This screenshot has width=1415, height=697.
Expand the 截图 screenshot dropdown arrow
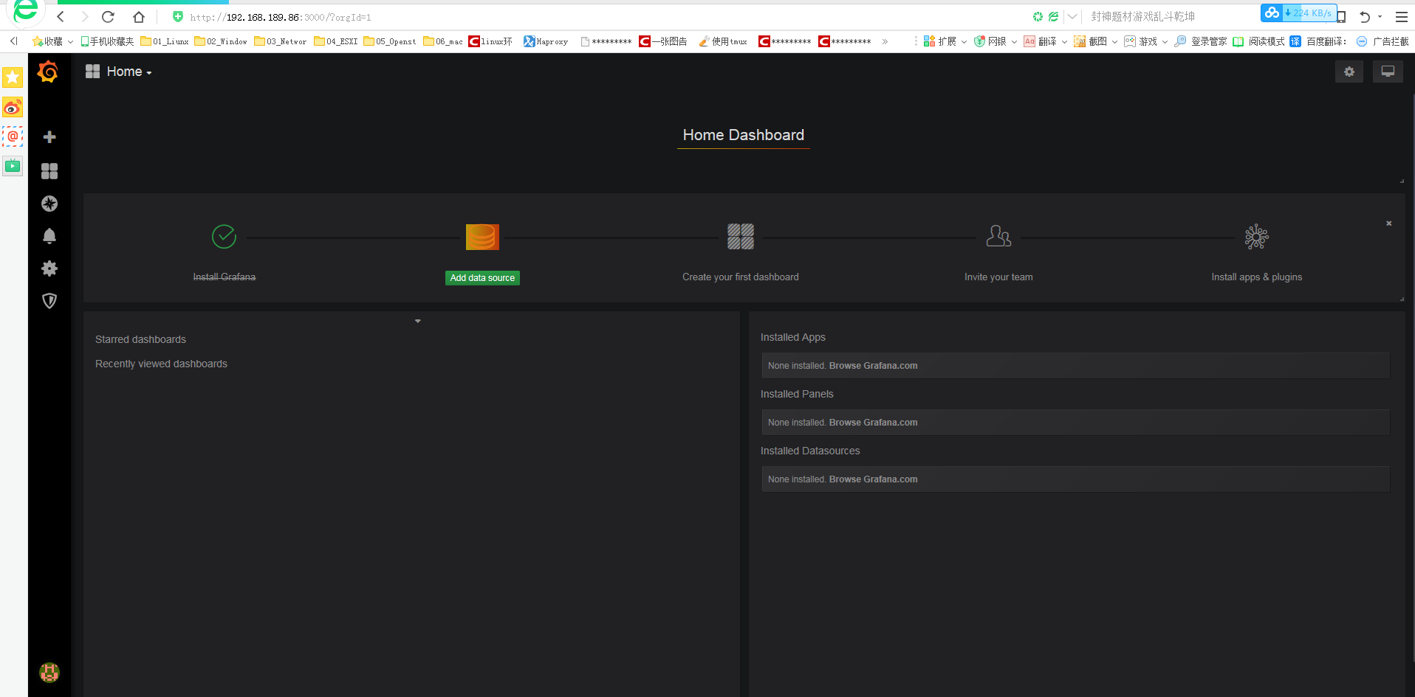1114,42
